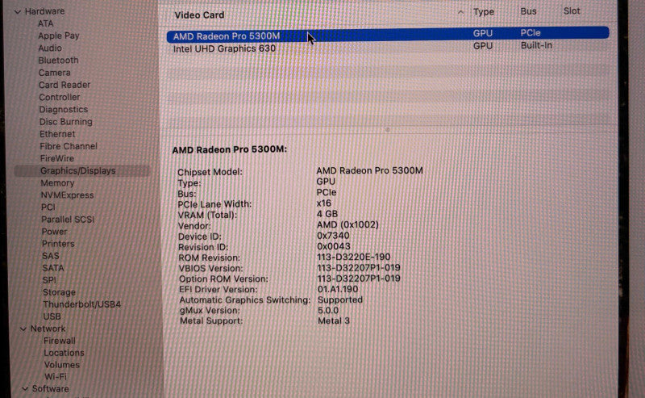Sort by the Type column header
This screenshot has width=645, height=398.
[x=483, y=12]
